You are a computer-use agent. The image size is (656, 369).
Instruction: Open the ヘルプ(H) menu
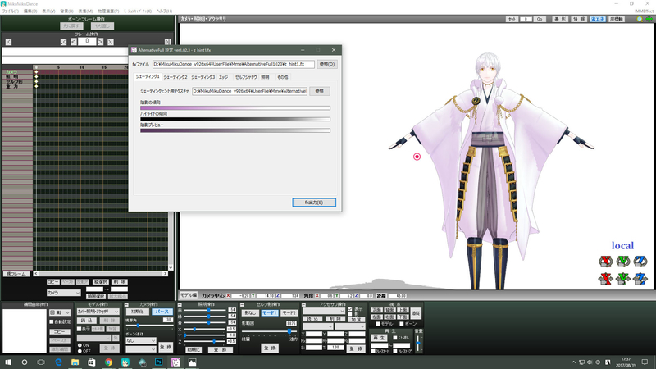(164, 11)
